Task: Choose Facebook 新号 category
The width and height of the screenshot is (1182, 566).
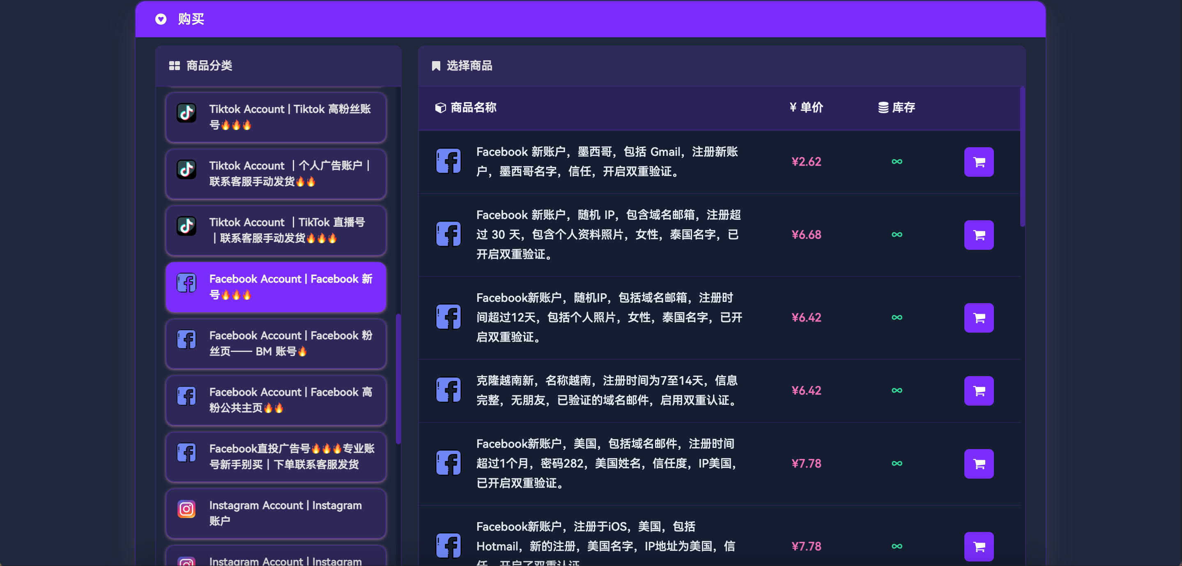Action: pyautogui.click(x=275, y=287)
